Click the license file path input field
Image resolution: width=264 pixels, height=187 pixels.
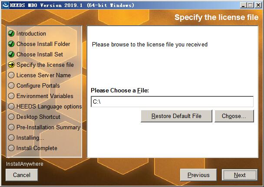tap(172, 102)
